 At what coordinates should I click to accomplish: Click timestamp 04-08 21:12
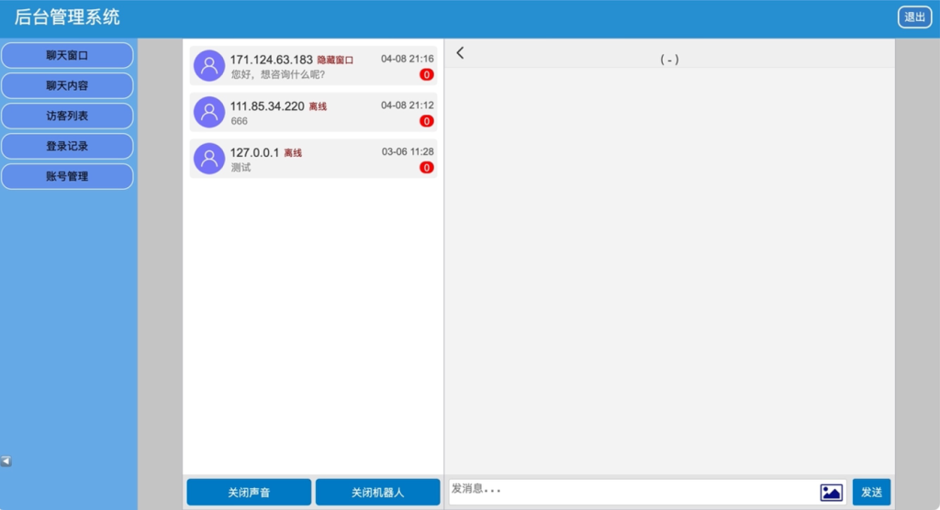407,105
